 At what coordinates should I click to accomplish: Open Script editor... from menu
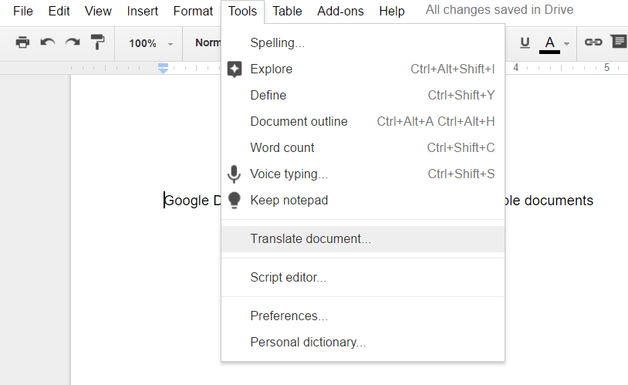click(363, 277)
